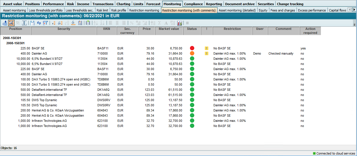Click the yellow warning icon in Daimler row
Image resolution: width=357 pixels, height=156 pixels.
click(x=206, y=53)
